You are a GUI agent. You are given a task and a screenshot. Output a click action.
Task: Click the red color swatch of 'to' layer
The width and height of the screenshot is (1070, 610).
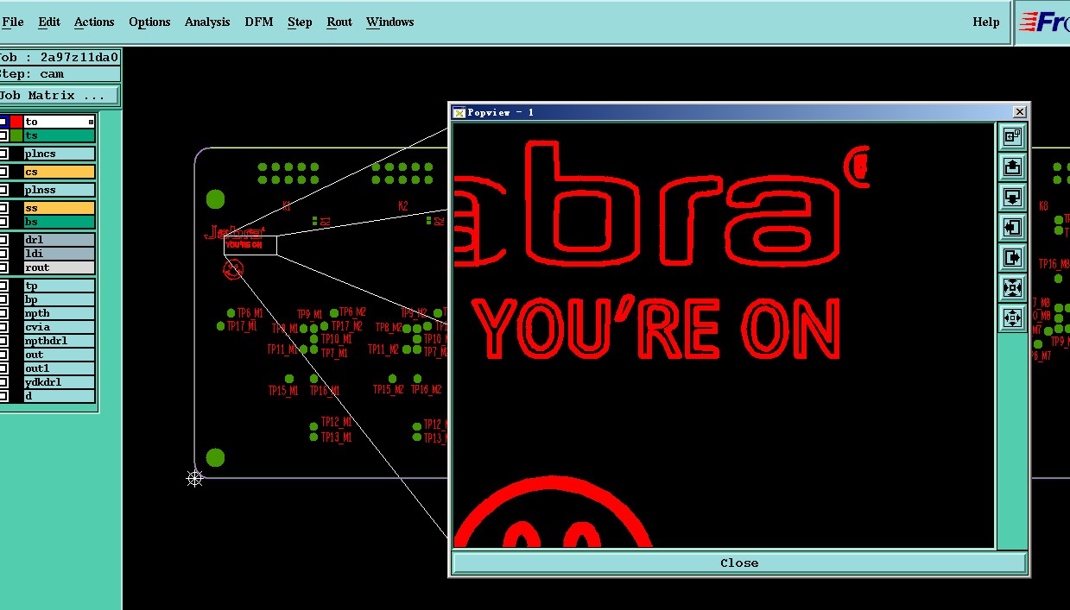pos(16,122)
